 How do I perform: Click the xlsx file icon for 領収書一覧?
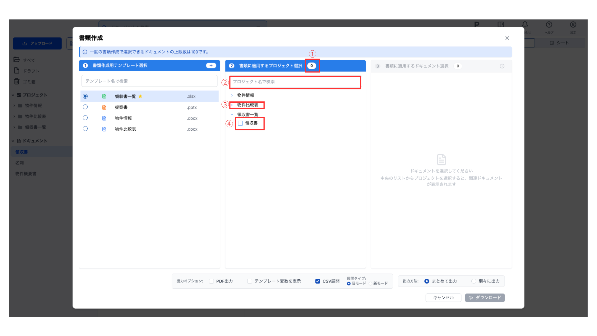point(104,96)
